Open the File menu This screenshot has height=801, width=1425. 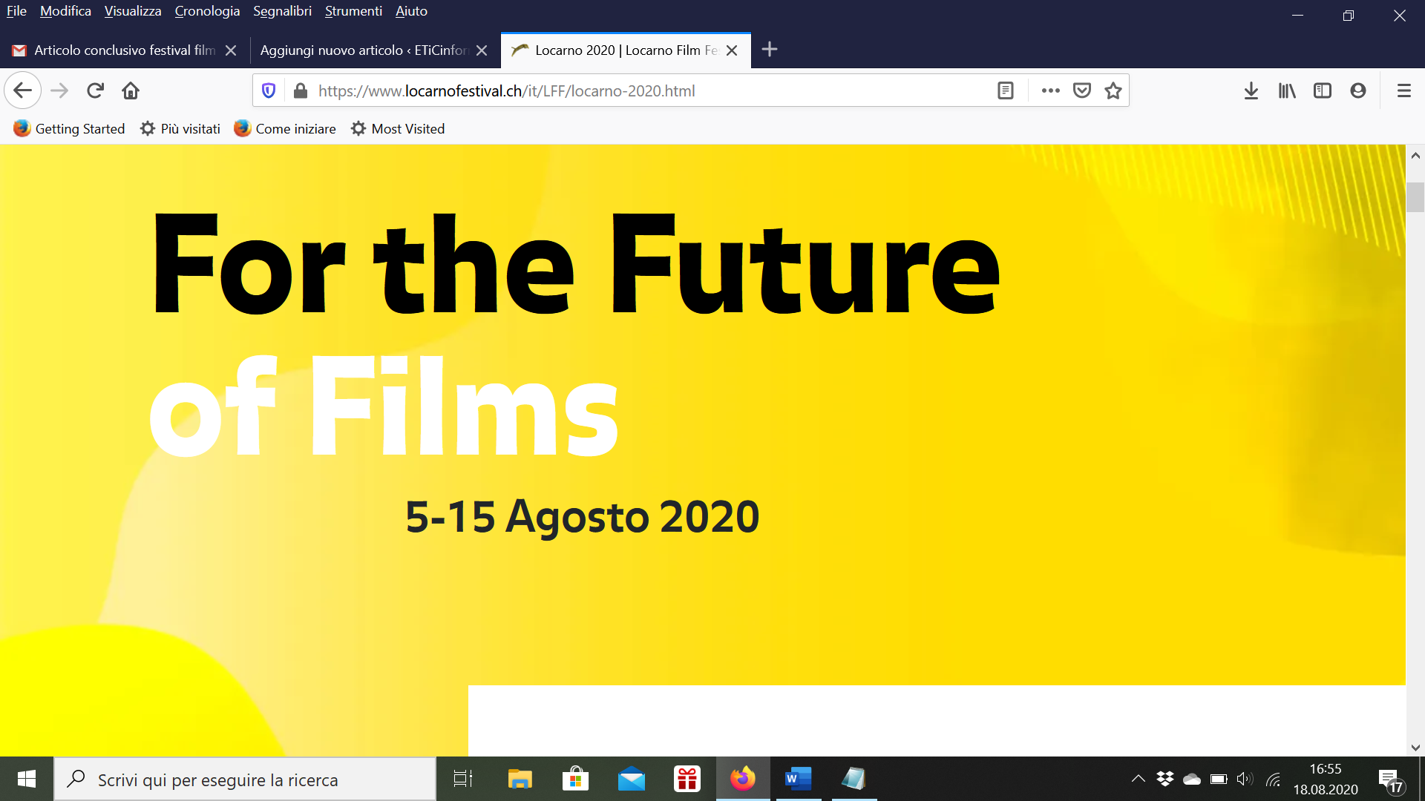[x=16, y=11]
